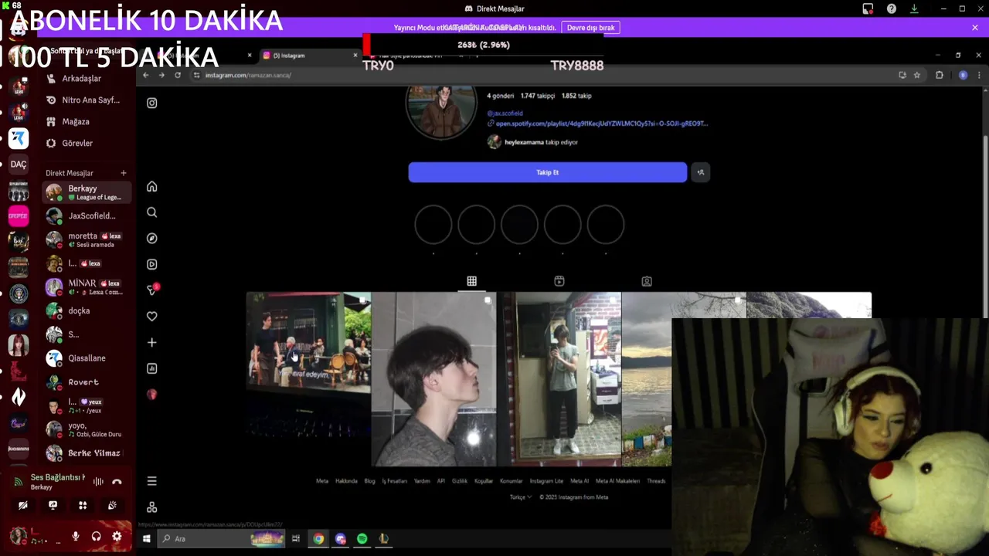This screenshot has height=556, width=989.
Task: Select the DAÇ server icon
Action: point(19,164)
